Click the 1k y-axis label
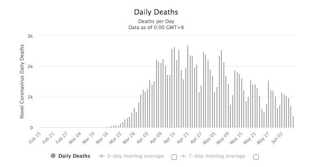This screenshot has height=167, width=309. coord(30,97)
